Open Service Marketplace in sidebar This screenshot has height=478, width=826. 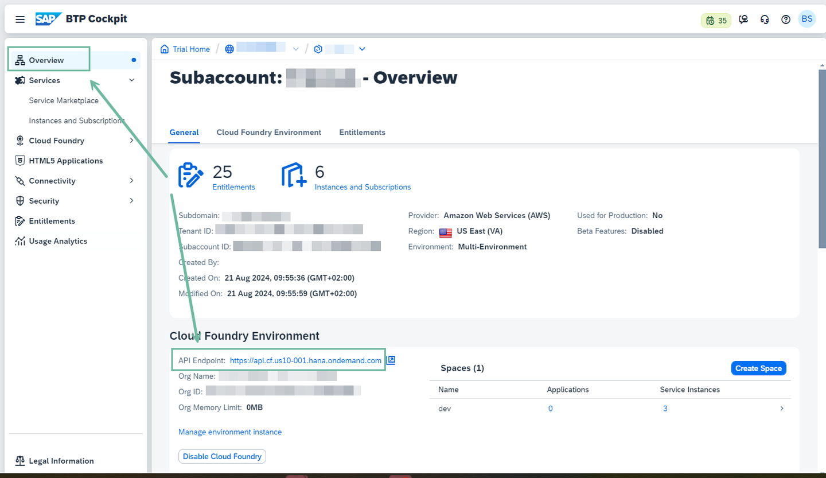click(x=64, y=100)
